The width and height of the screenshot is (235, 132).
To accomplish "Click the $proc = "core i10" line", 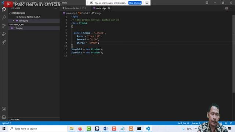I will click(x=89, y=36).
